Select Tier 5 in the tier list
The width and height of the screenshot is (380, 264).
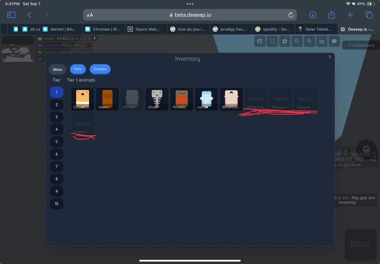(x=56, y=141)
